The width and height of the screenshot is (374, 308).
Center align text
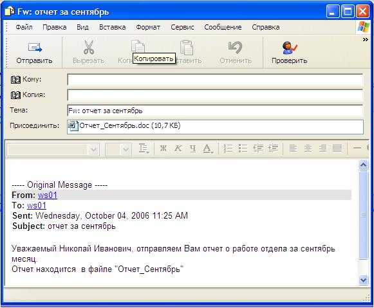coord(308,149)
